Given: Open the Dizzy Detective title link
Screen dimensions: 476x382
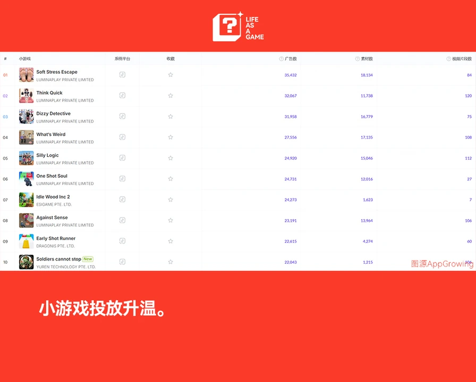Looking at the screenshot, I should click(54, 114).
